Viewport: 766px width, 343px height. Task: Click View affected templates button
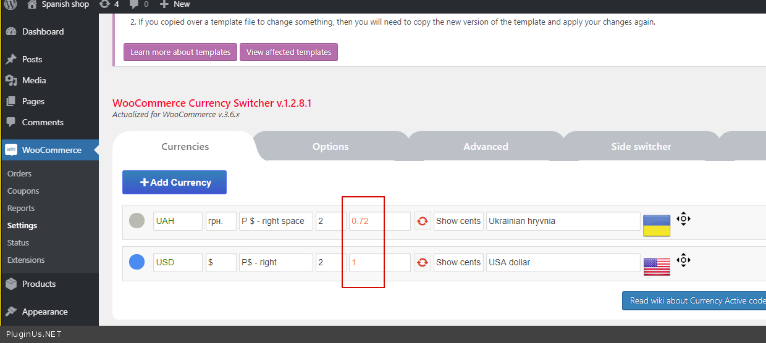pyautogui.click(x=288, y=52)
